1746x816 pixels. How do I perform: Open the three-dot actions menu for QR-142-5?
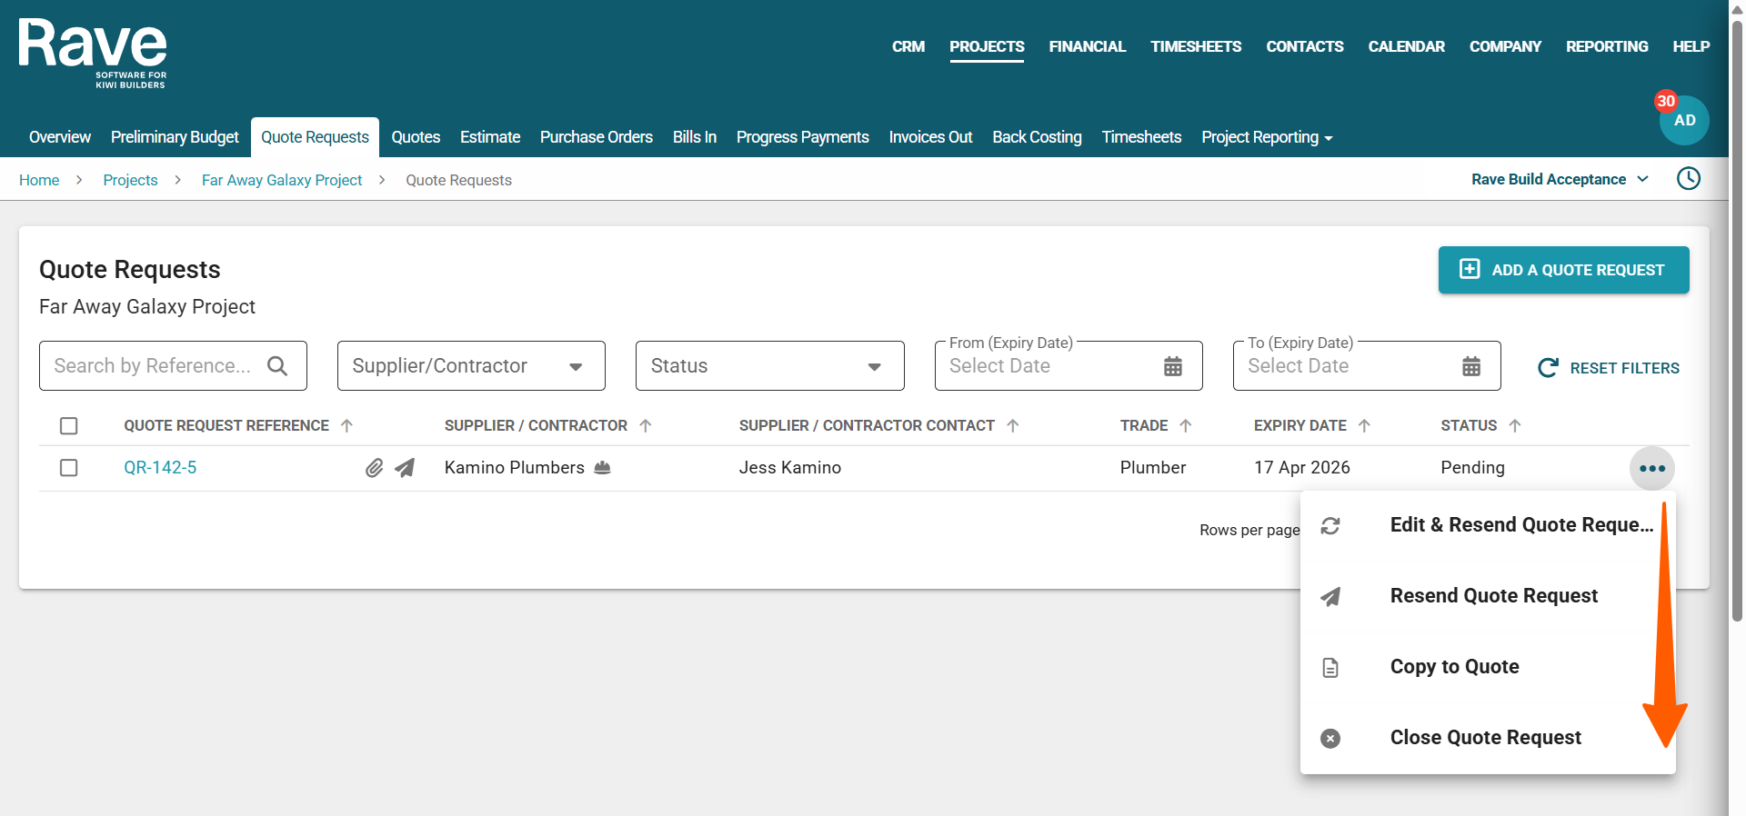pos(1651,469)
